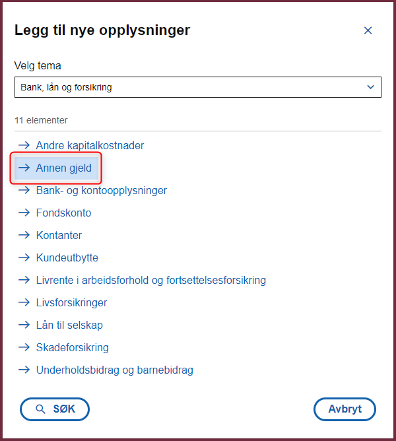The height and width of the screenshot is (441, 396).
Task: Click arrow icon next to Annen gjeld
Action: point(24,168)
